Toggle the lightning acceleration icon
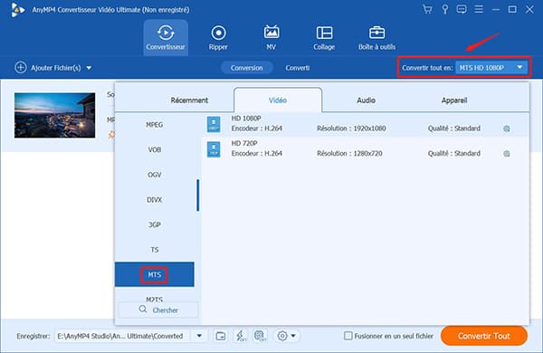The height and width of the screenshot is (353, 543). (x=241, y=336)
